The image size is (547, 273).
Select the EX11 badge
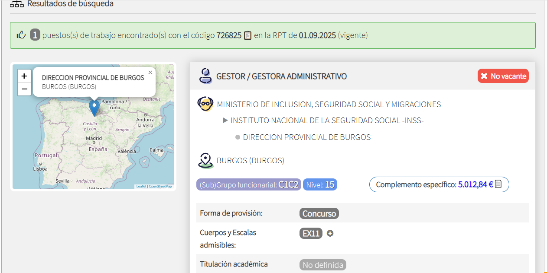[311, 234]
